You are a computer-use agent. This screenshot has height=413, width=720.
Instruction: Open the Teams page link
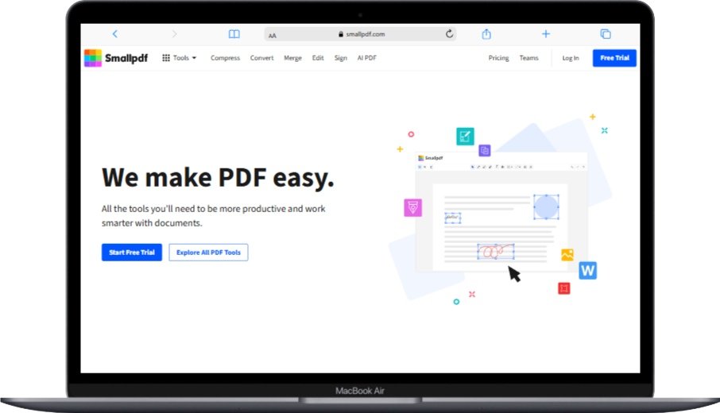pyautogui.click(x=529, y=58)
